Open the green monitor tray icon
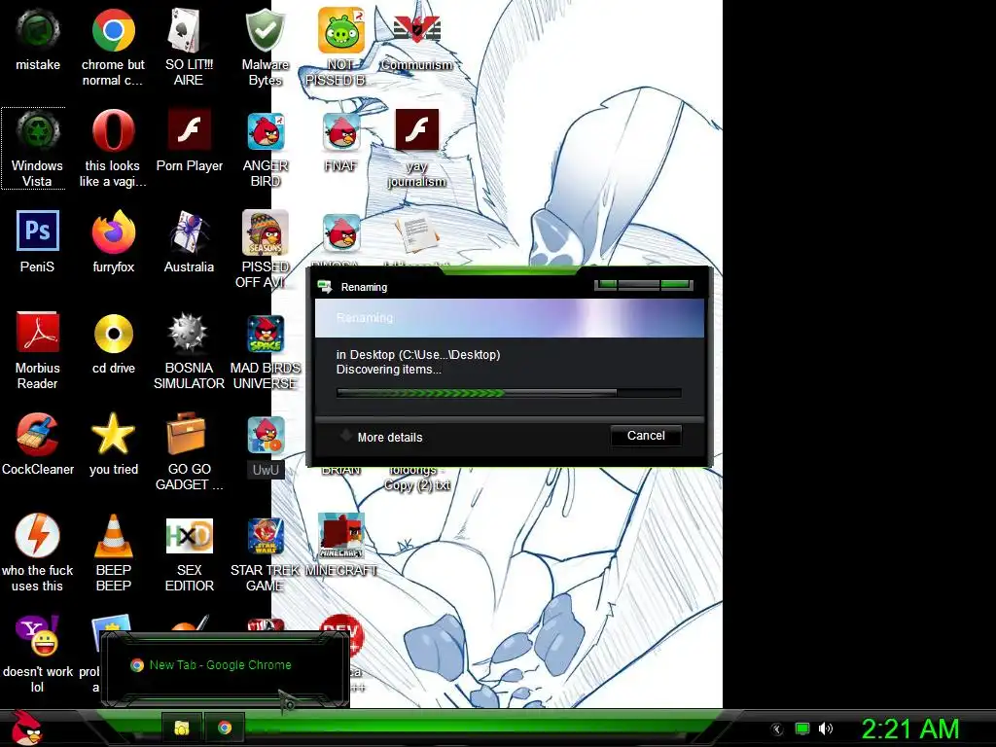Image resolution: width=996 pixels, height=747 pixels. pyautogui.click(x=802, y=729)
